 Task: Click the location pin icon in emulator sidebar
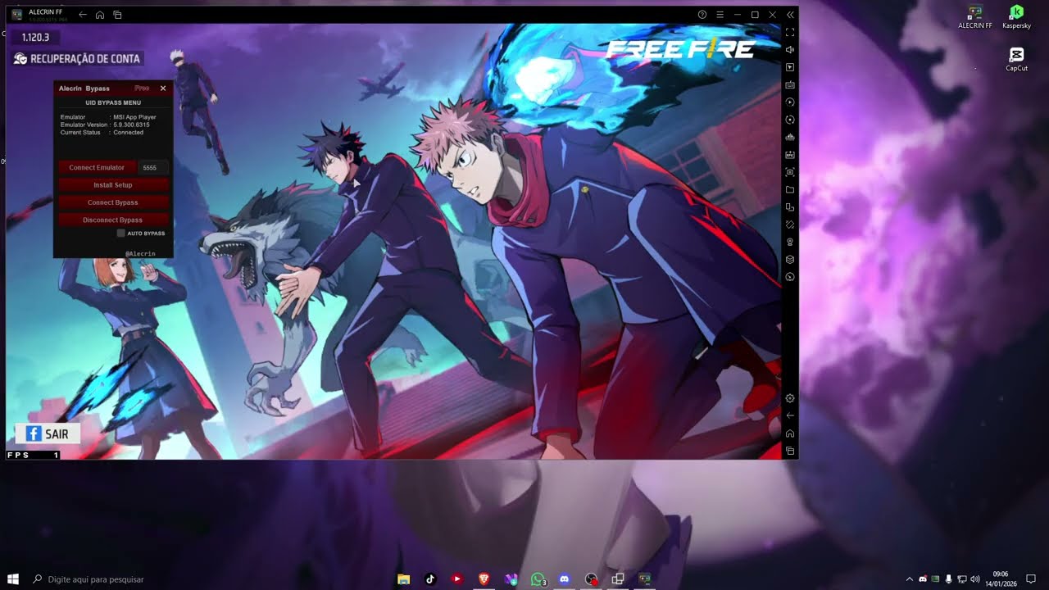pyautogui.click(x=790, y=242)
